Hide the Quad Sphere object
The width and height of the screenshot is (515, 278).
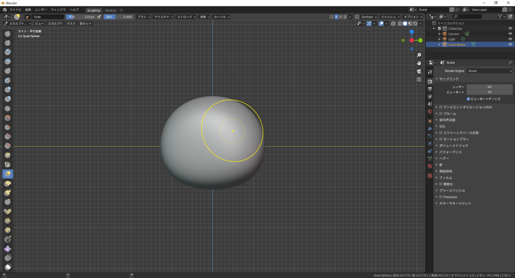pos(510,44)
